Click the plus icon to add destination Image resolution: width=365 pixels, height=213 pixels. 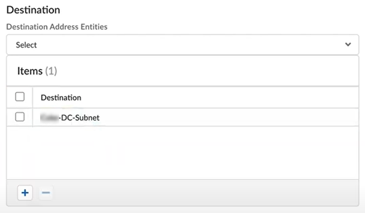[25, 192]
